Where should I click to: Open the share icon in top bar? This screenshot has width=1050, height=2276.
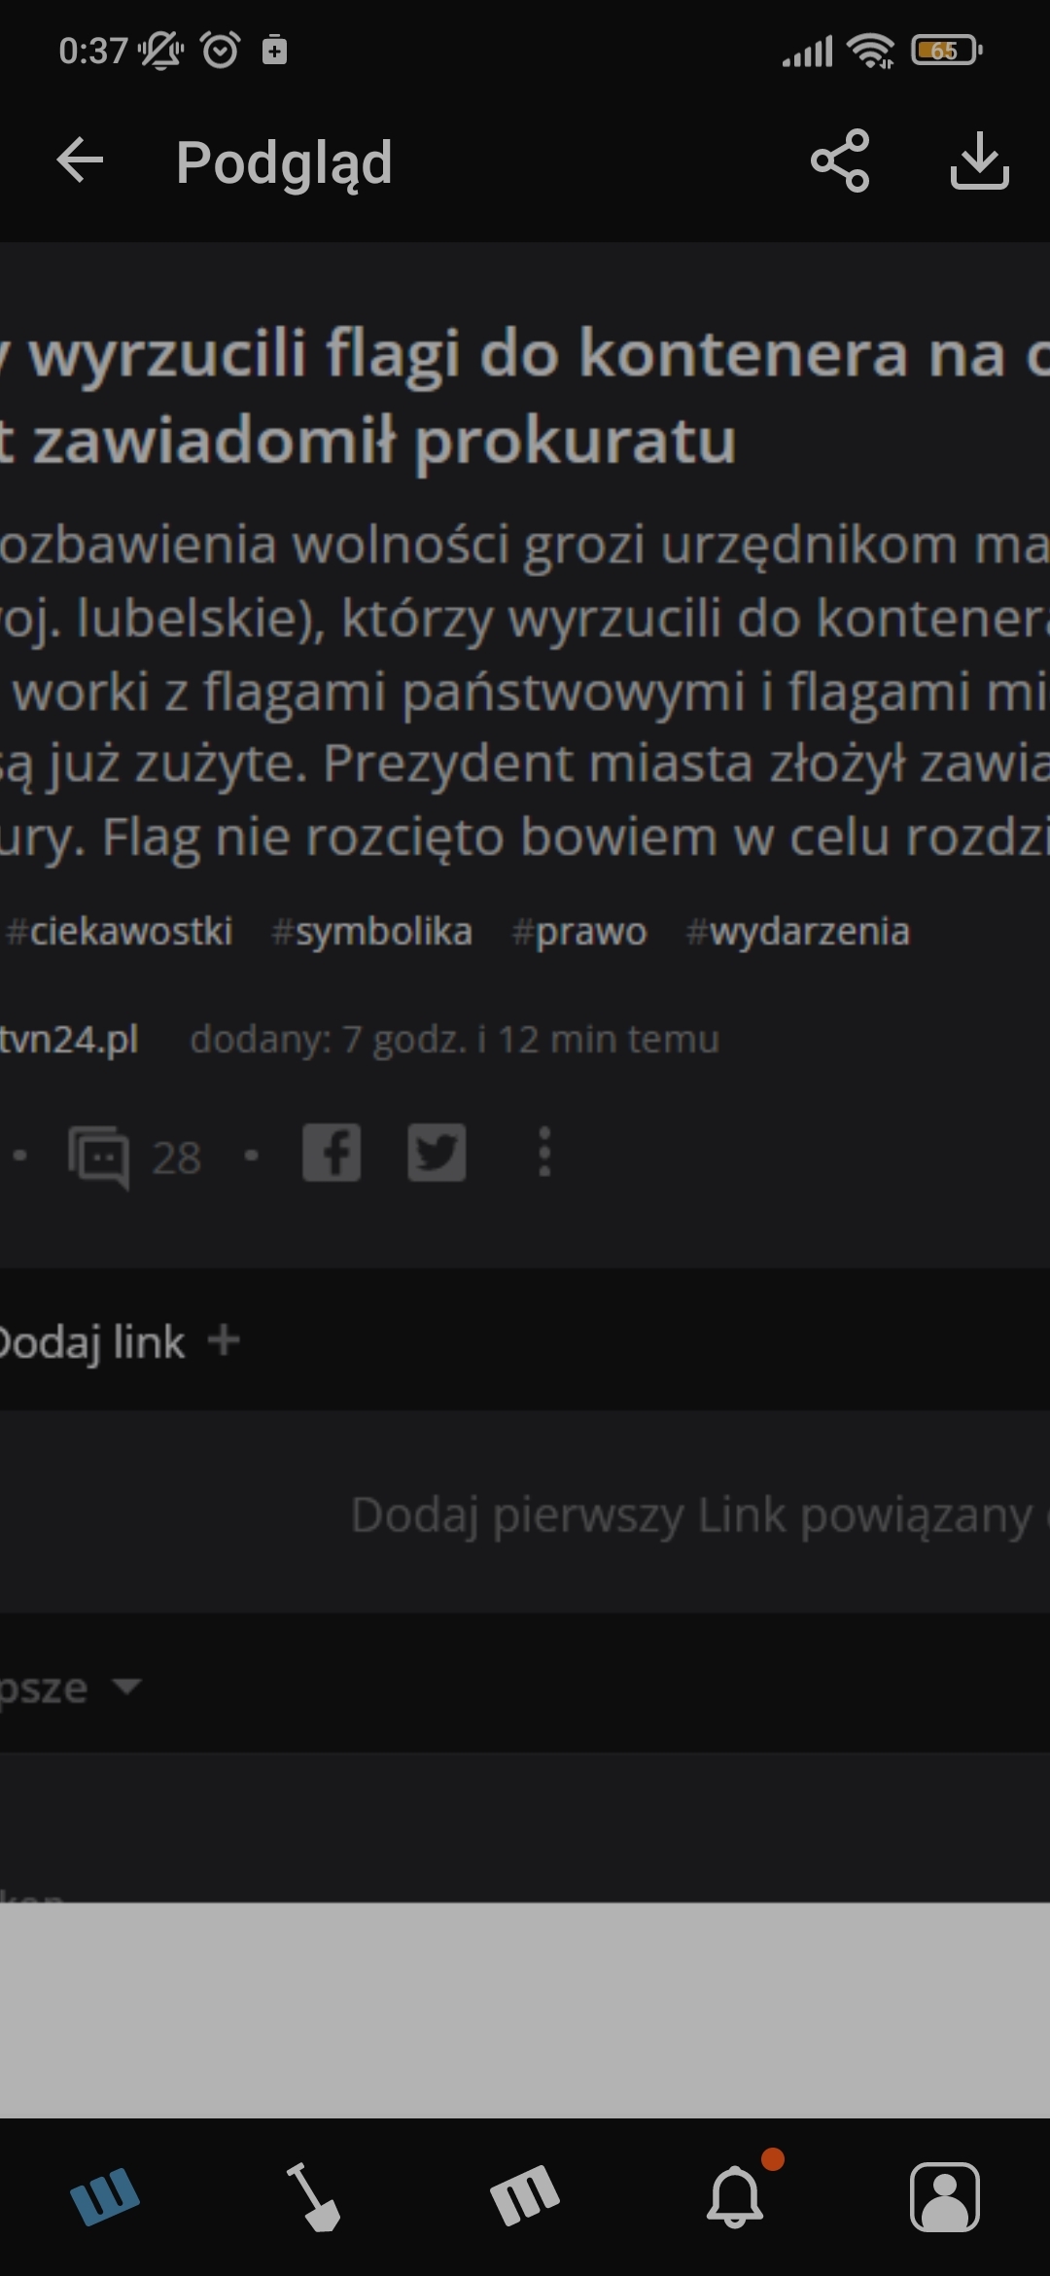[x=840, y=160]
